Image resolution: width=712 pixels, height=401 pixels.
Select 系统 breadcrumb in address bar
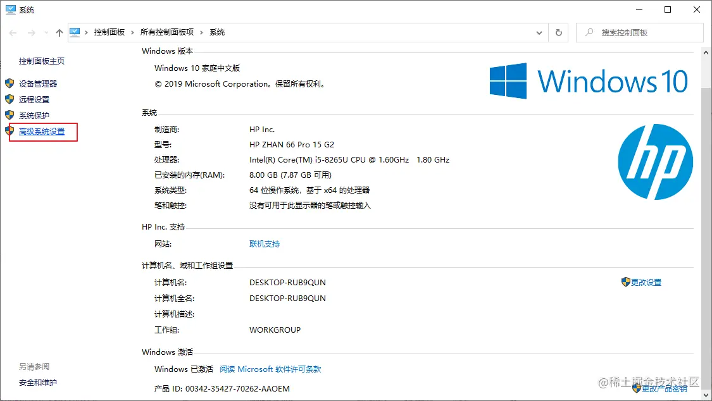217,32
